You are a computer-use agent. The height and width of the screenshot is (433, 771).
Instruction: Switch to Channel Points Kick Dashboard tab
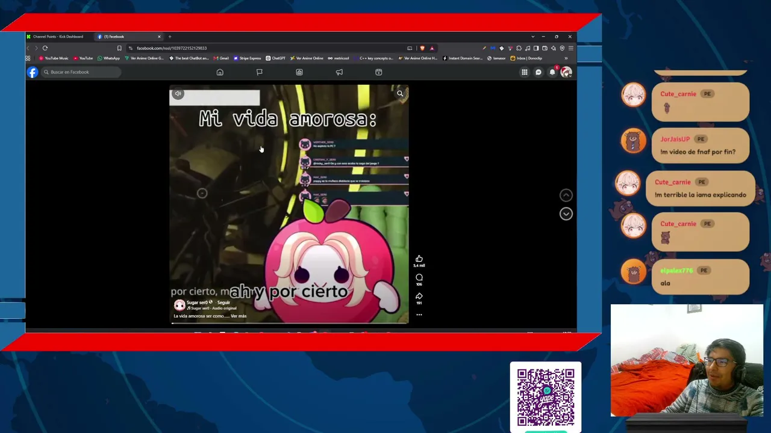coord(59,37)
